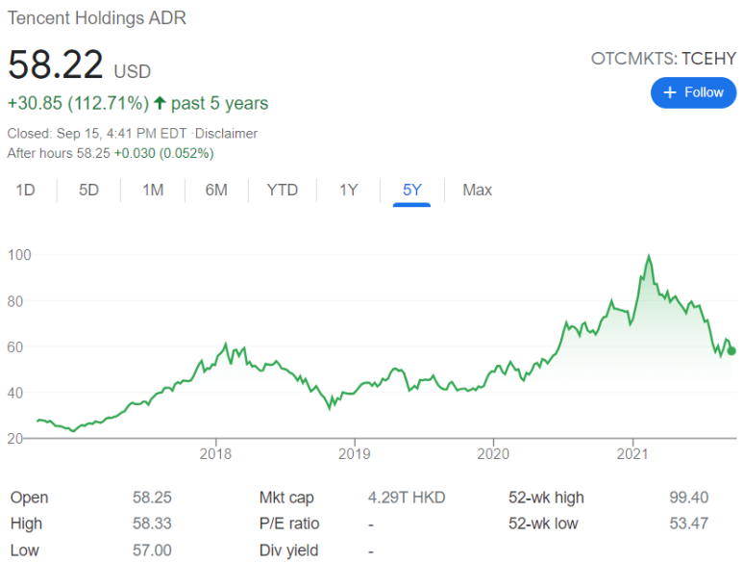
Task: Click the +30.85 (112.71%) change text
Action: 78,103
